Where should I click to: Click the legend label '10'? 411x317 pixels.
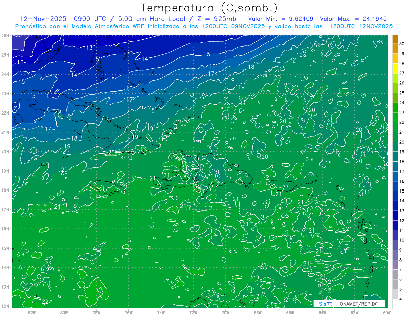(x=402, y=240)
